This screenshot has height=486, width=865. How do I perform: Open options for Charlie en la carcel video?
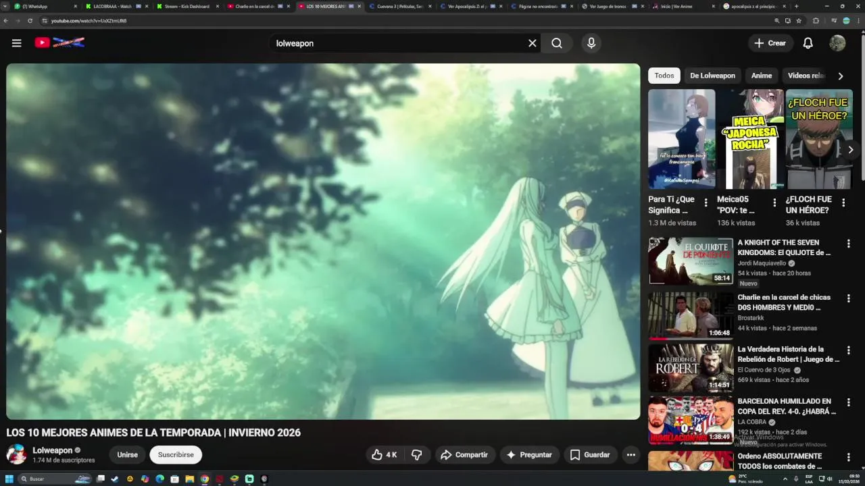click(x=849, y=298)
